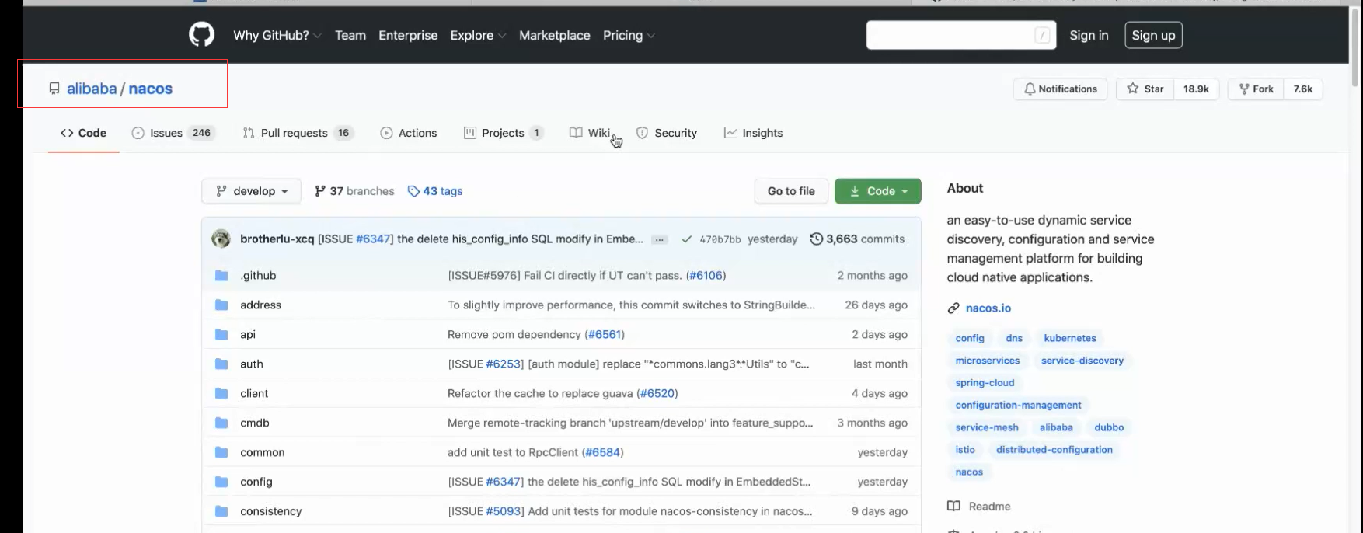Open the Enterprise nav item
Screen dimensions: 1363x533
(408, 35)
